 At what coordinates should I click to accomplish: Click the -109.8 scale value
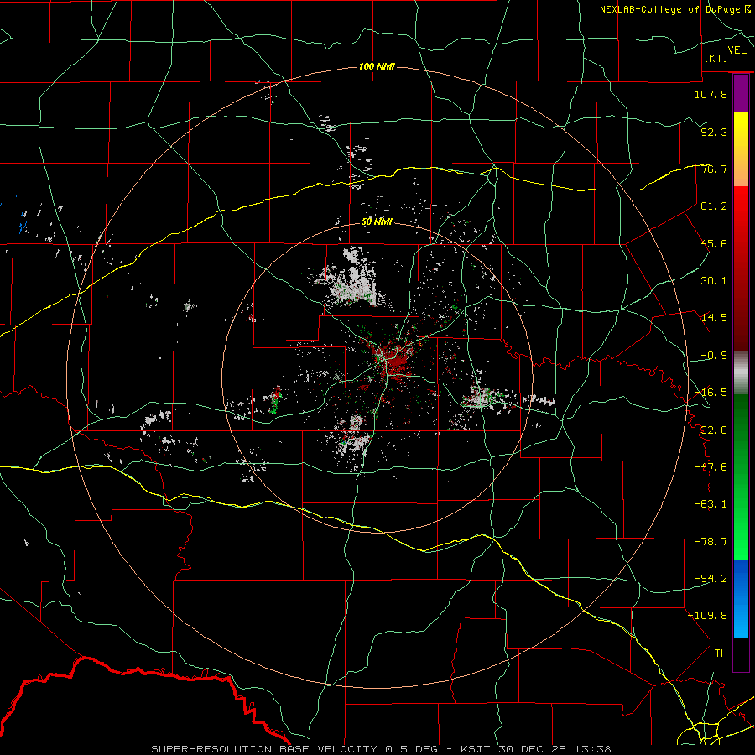[708, 616]
